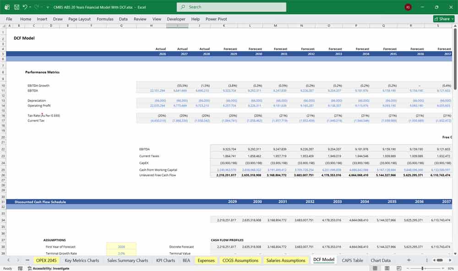
Task: Open the File menu
Action: point(9,19)
